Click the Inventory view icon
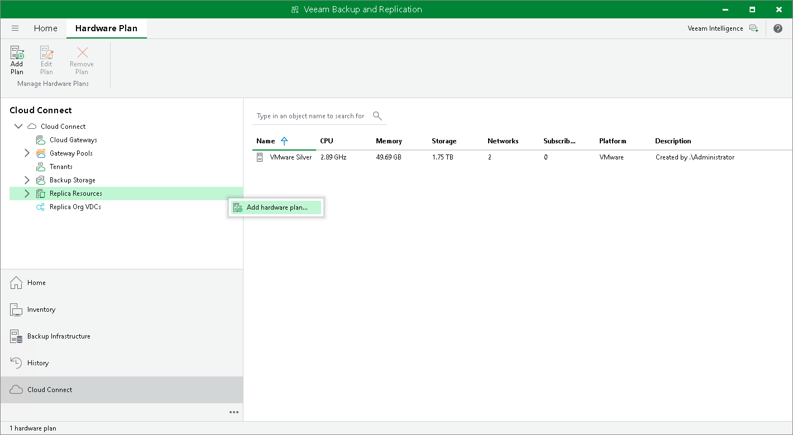Image resolution: width=793 pixels, height=435 pixels. pos(17,310)
